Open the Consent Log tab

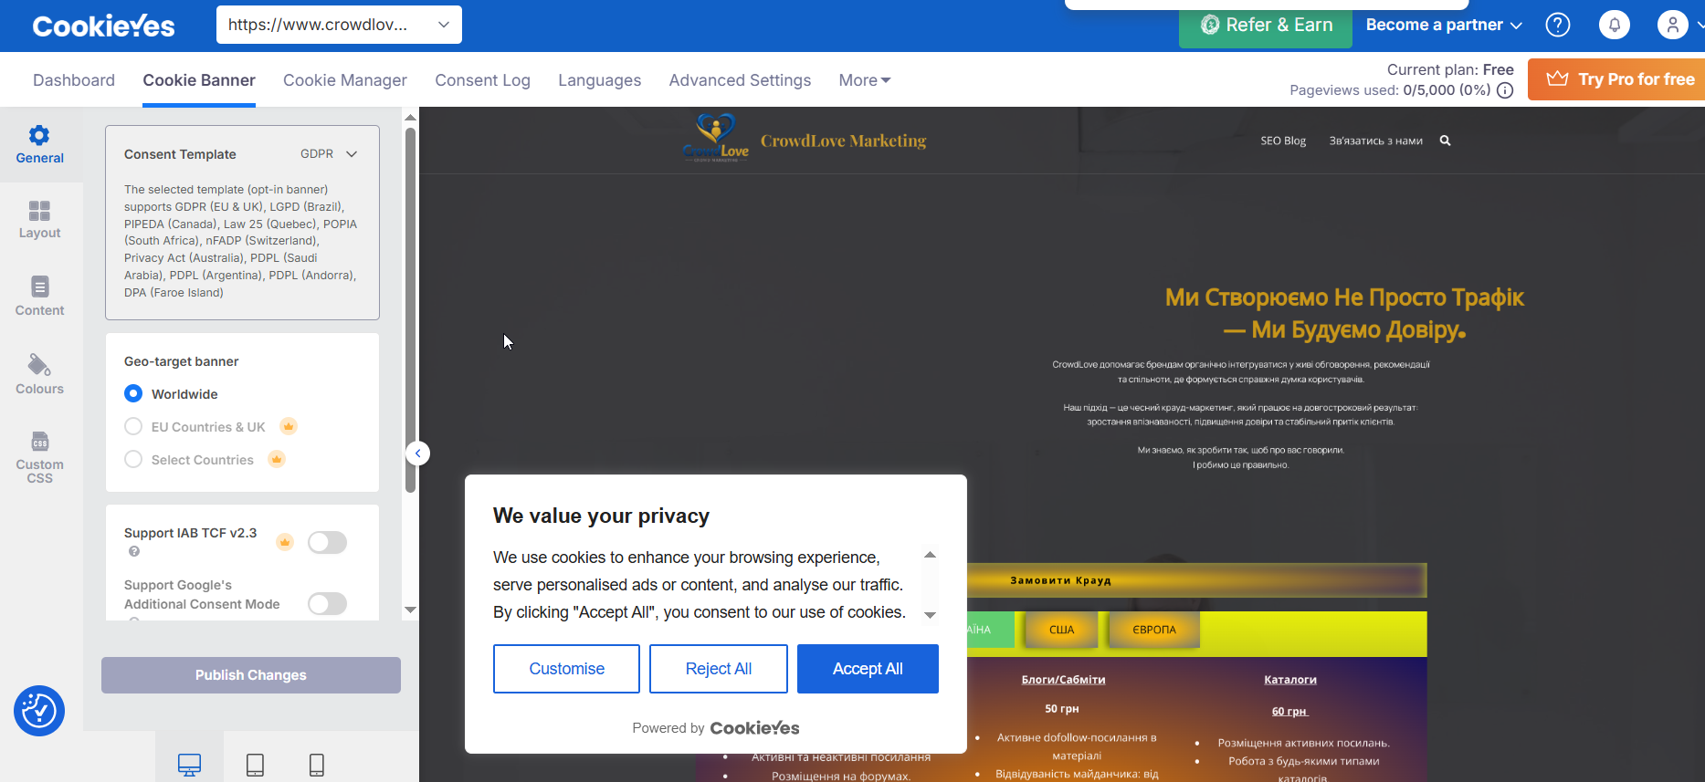coord(482,80)
